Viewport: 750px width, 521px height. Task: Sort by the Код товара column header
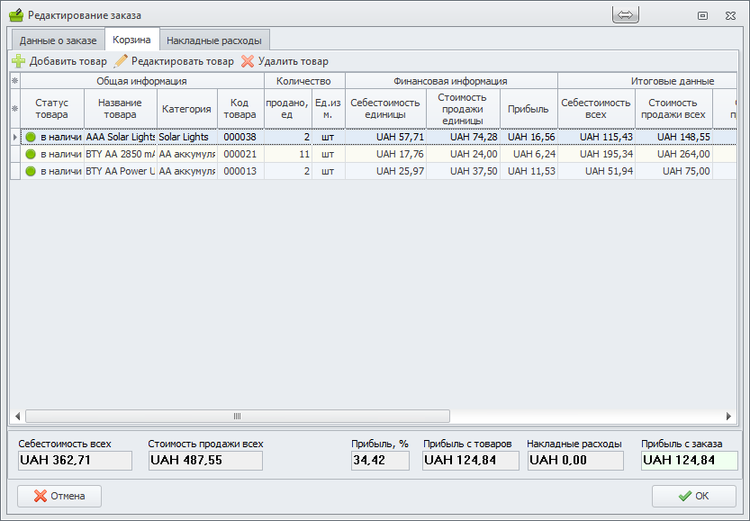point(240,109)
